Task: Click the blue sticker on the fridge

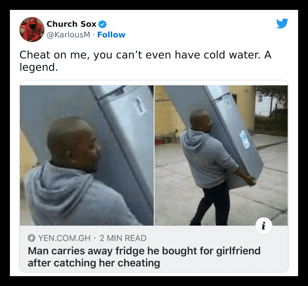Action: click(244, 140)
